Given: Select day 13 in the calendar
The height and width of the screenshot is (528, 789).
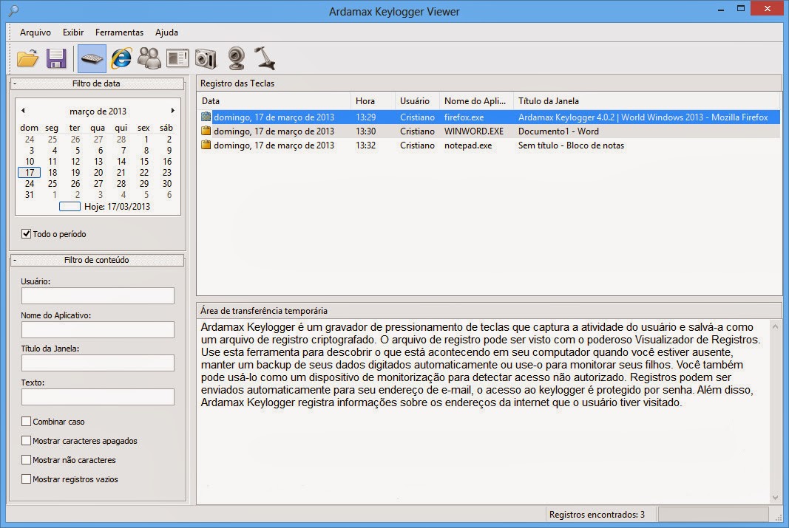Looking at the screenshot, I should point(98,161).
